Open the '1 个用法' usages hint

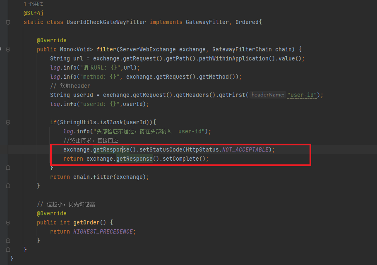tap(34, 4)
